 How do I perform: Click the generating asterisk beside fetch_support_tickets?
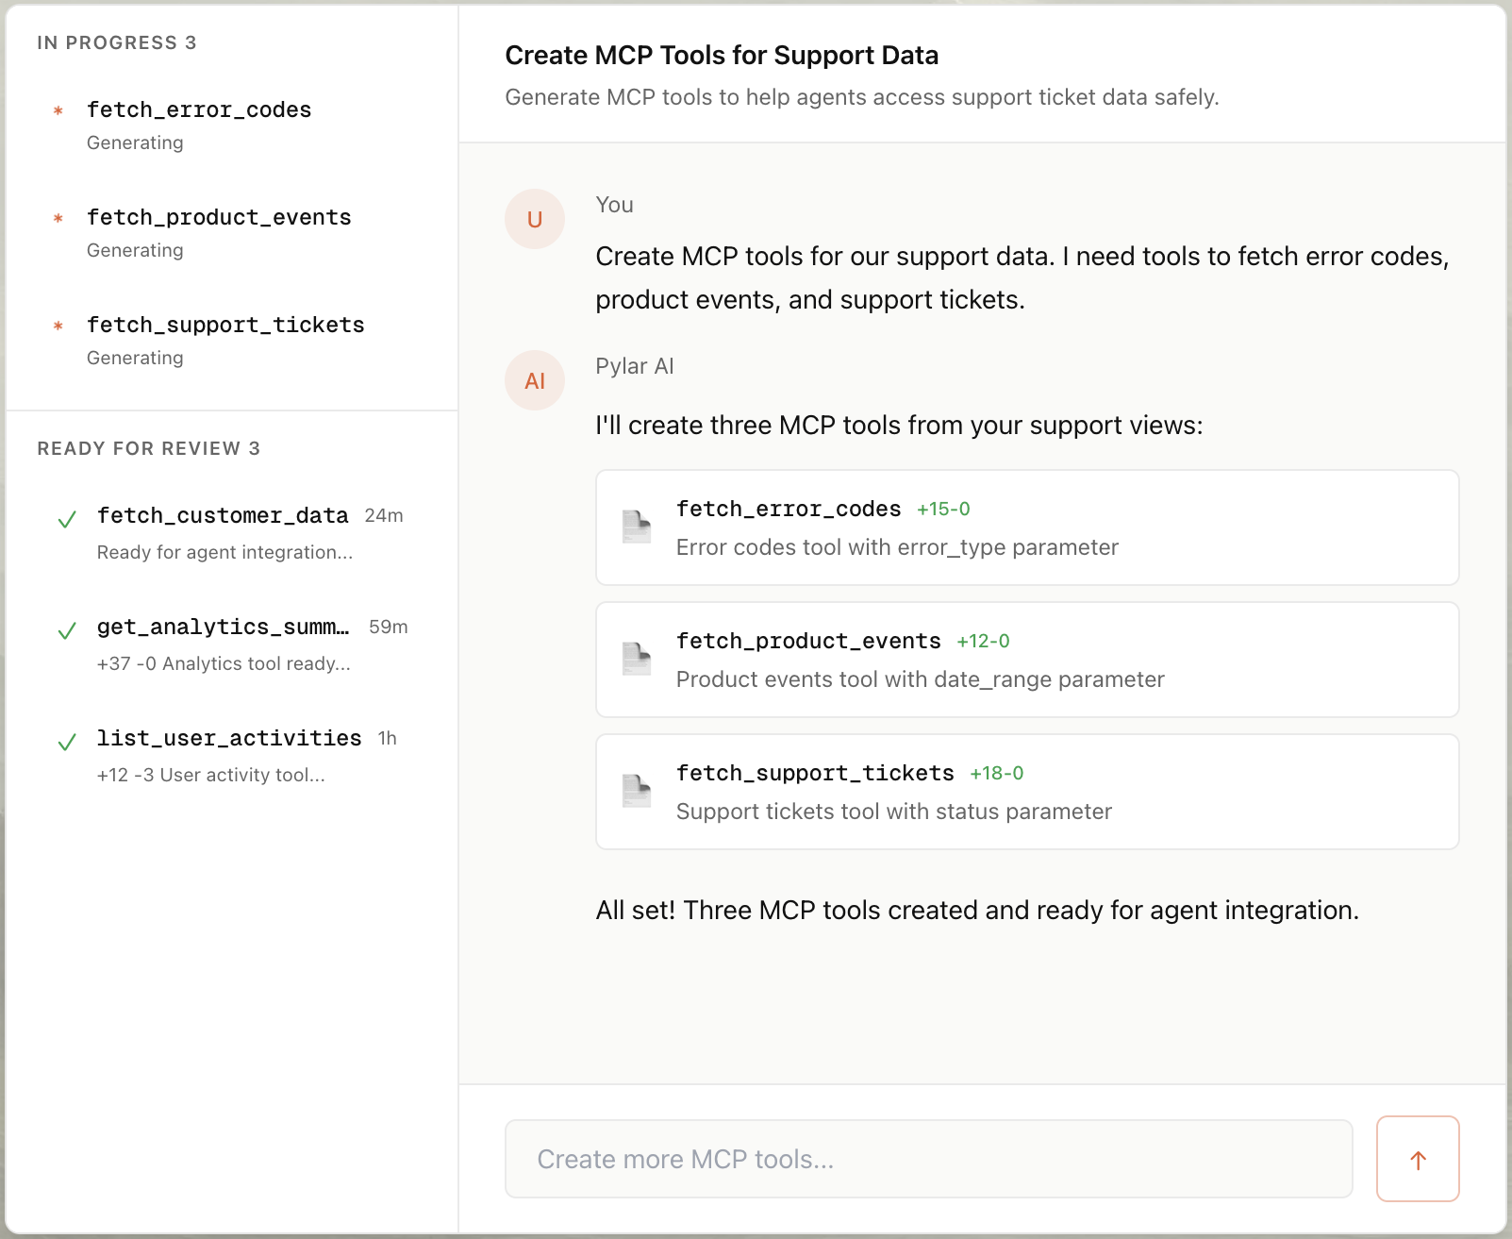[x=59, y=326]
